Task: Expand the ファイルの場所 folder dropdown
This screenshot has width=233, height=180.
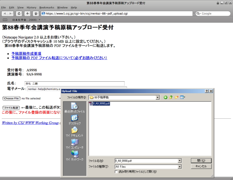Action: click(x=158, y=97)
